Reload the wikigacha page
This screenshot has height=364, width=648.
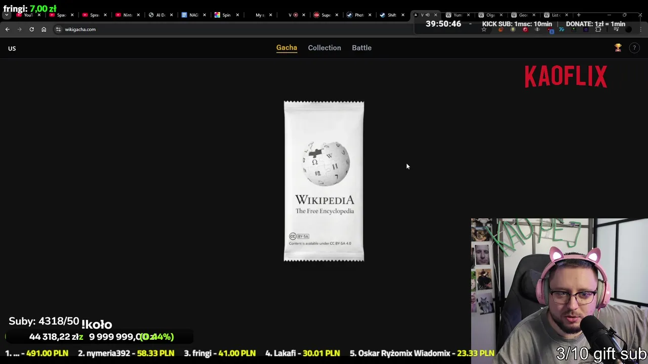click(31, 29)
